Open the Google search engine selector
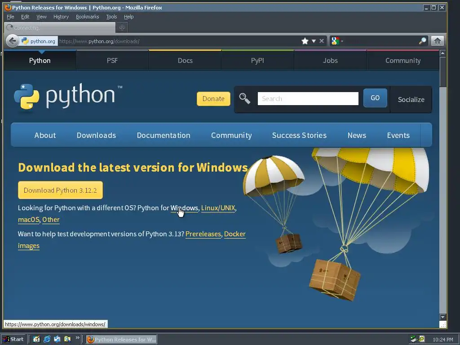Viewport: 460px width, 345px height. coord(337,41)
